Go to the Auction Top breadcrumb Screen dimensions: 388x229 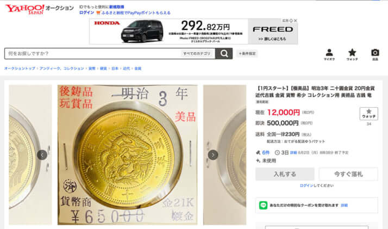(x=20, y=69)
